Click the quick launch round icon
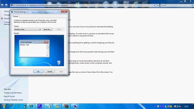This screenshot has height=109, width=194. (11, 105)
